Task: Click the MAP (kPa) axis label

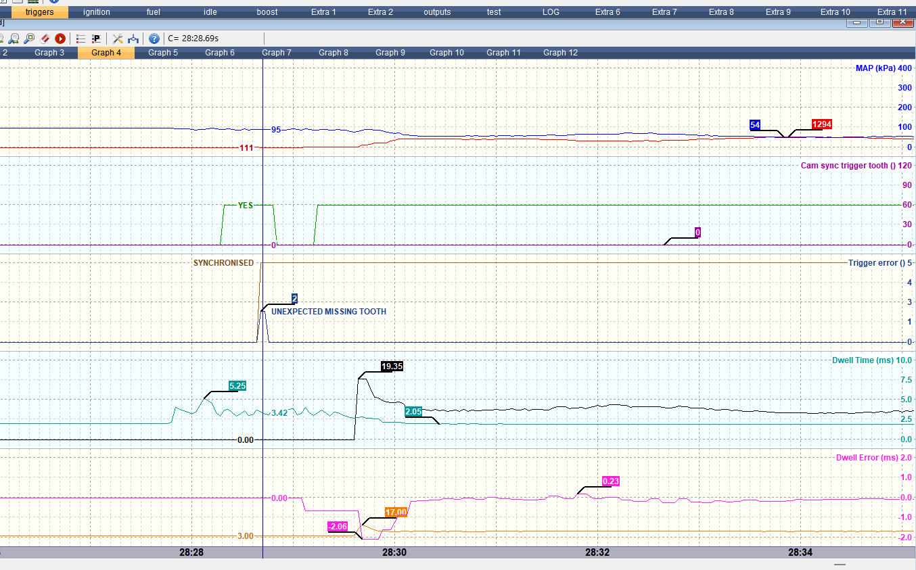Action: click(875, 68)
